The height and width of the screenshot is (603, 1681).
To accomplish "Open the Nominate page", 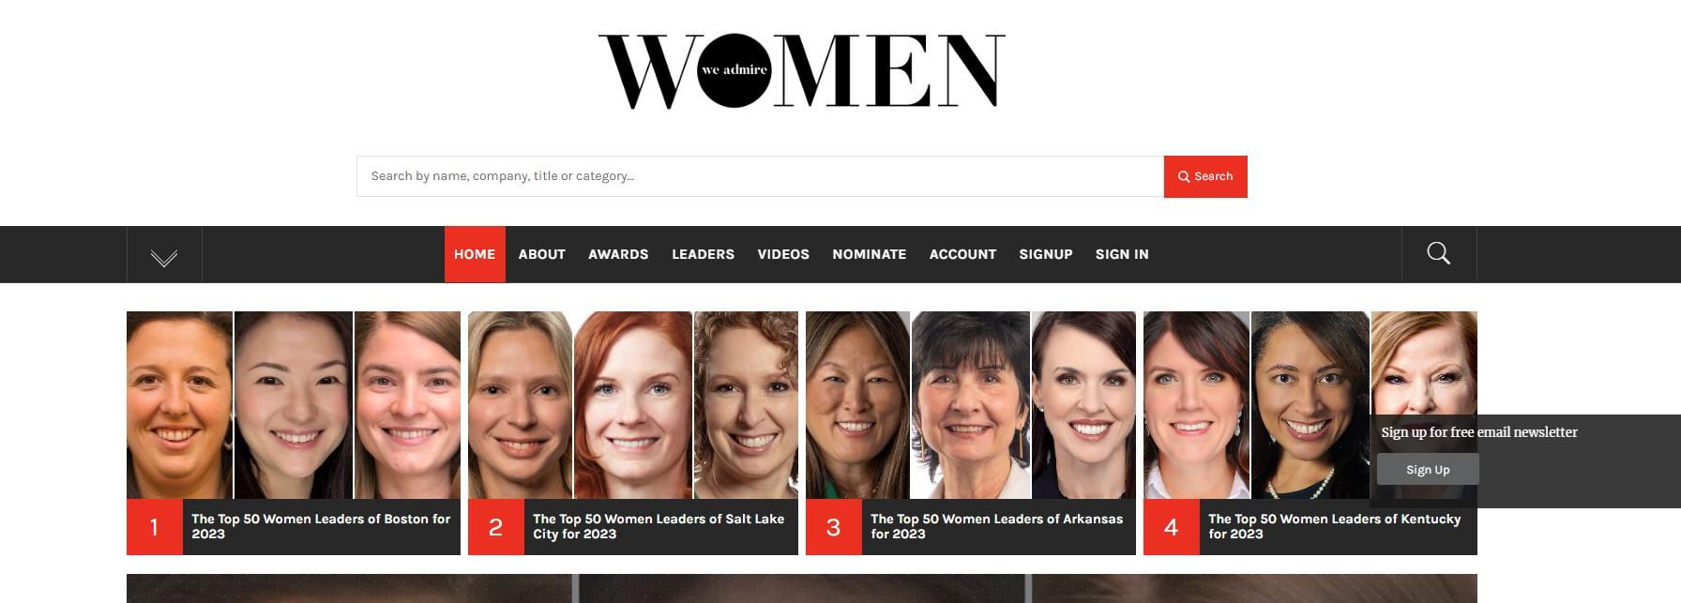I will [870, 254].
